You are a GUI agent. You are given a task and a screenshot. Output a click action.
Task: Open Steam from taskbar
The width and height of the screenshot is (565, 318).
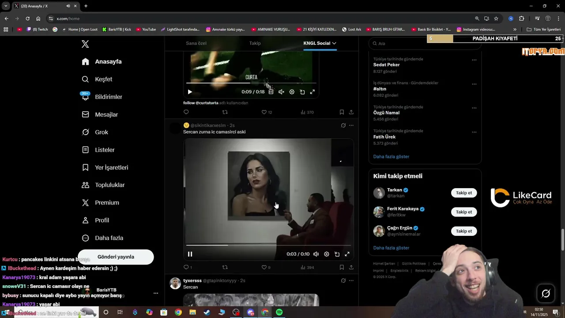point(207,312)
